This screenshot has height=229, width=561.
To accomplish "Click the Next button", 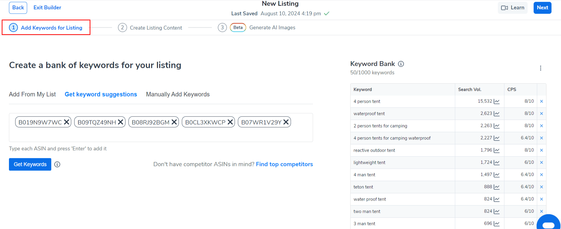I will pyautogui.click(x=543, y=8).
